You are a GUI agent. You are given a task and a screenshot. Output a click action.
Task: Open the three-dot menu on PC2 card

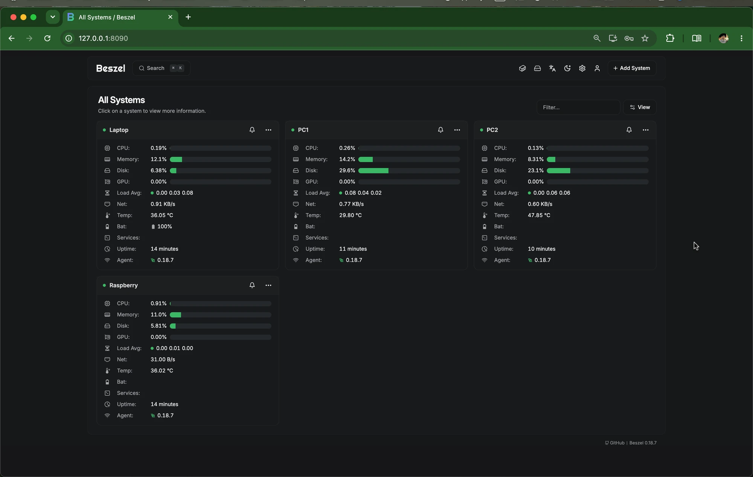pos(646,130)
